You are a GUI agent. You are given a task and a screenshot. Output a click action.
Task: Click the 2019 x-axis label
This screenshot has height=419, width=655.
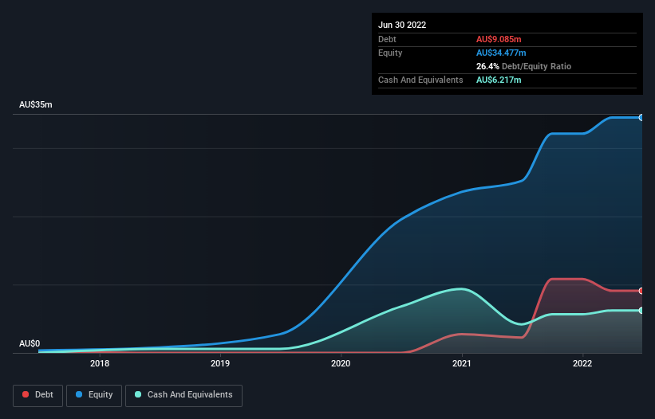click(220, 363)
